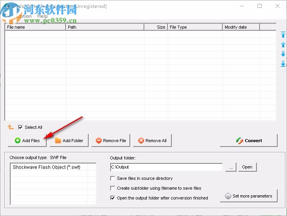The image size is (287, 216).
Task: Sort by the File name column header
Action: click(x=35, y=27)
